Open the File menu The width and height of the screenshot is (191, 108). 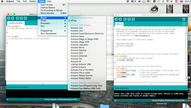pyautogui.click(x=19, y=1)
